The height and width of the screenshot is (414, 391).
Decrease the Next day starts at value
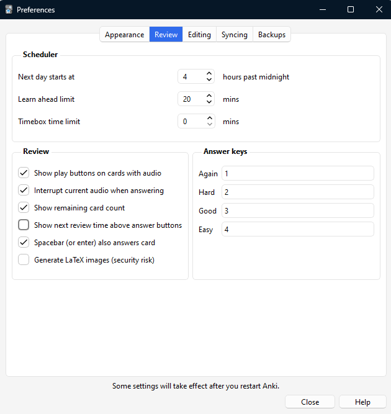click(209, 81)
